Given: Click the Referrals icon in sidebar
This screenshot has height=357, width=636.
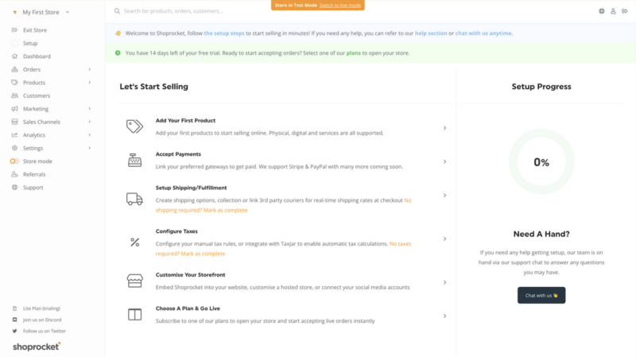Looking at the screenshot, I should click(14, 174).
